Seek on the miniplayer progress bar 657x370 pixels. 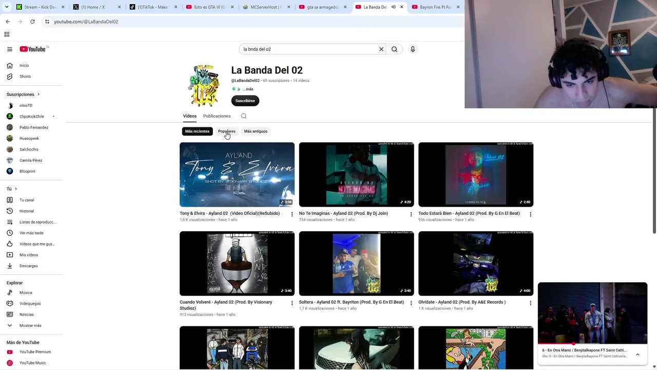(x=592, y=344)
